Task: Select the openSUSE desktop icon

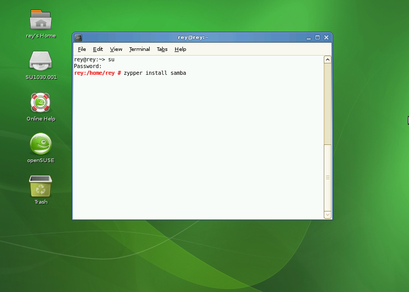Action: [41, 143]
